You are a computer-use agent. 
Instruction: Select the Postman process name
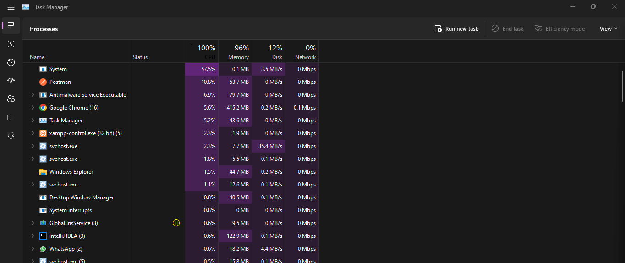60,82
